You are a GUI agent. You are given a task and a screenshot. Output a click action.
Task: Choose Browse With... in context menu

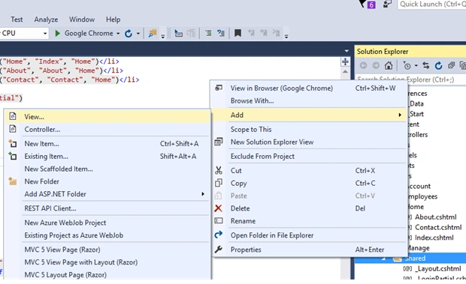click(309, 101)
